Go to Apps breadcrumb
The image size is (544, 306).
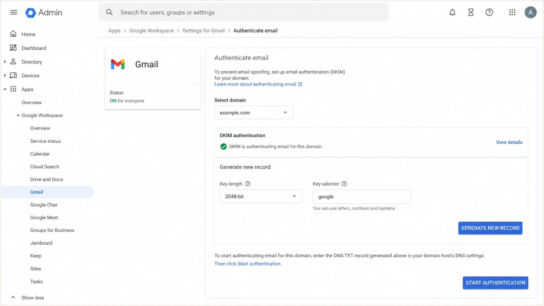click(114, 31)
